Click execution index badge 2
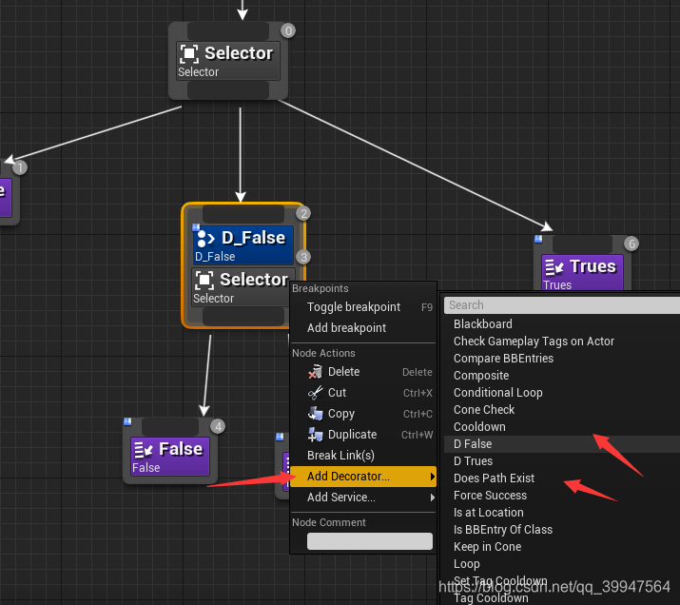The image size is (680, 605). tap(303, 213)
